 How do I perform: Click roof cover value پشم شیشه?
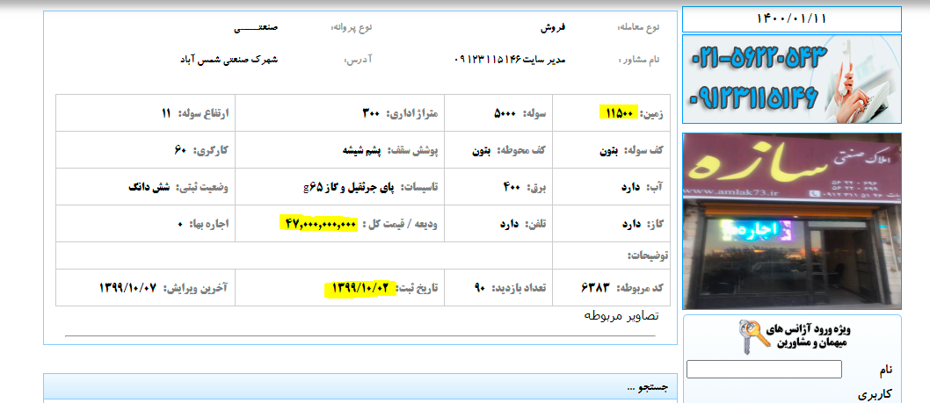pyautogui.click(x=364, y=150)
